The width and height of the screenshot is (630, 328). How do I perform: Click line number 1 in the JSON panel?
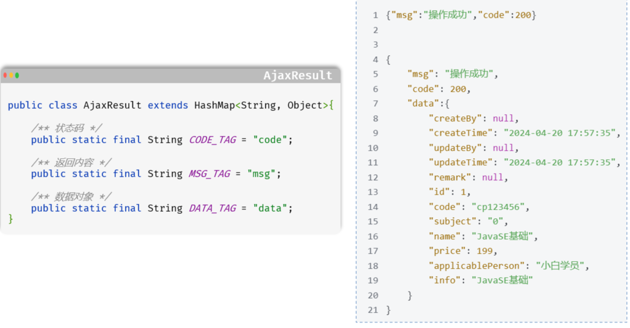coord(375,15)
